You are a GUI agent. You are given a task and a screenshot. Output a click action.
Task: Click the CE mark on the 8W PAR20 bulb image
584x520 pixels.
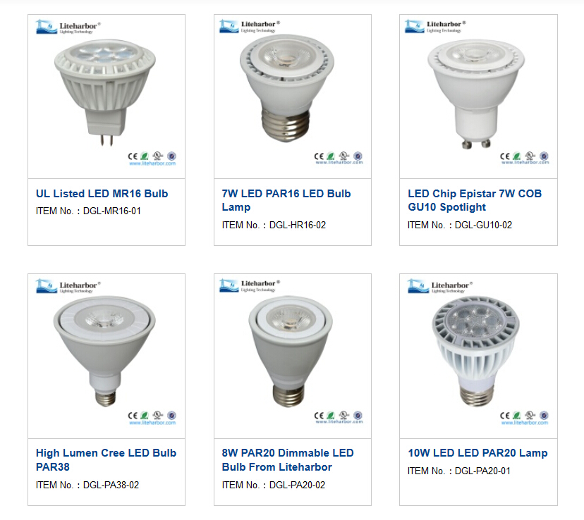(319, 416)
